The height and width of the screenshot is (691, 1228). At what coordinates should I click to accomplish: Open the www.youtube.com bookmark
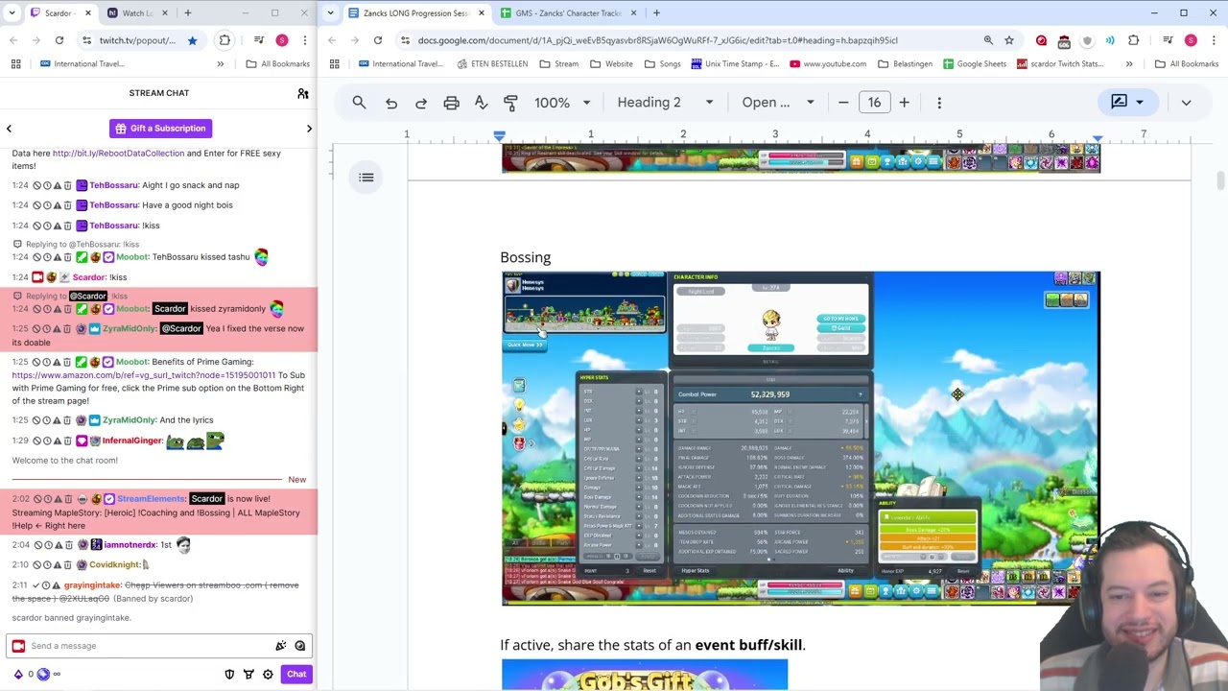(x=828, y=64)
